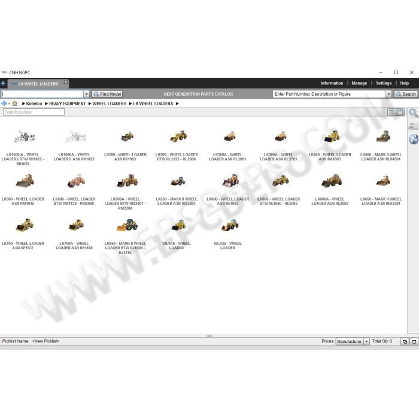Focus the part number search field
Viewport: 419px width, 419px height.
point(329,94)
